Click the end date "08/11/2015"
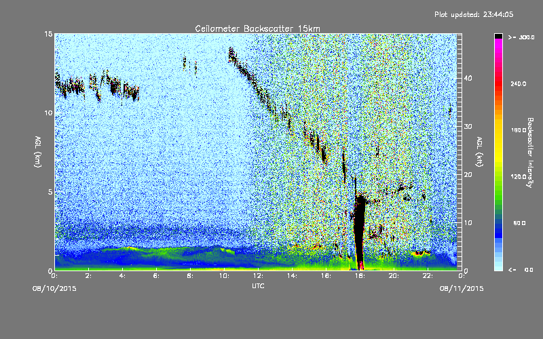 click(462, 289)
